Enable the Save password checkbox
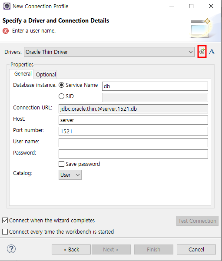The height and width of the screenshot is (261, 222). tap(61, 164)
